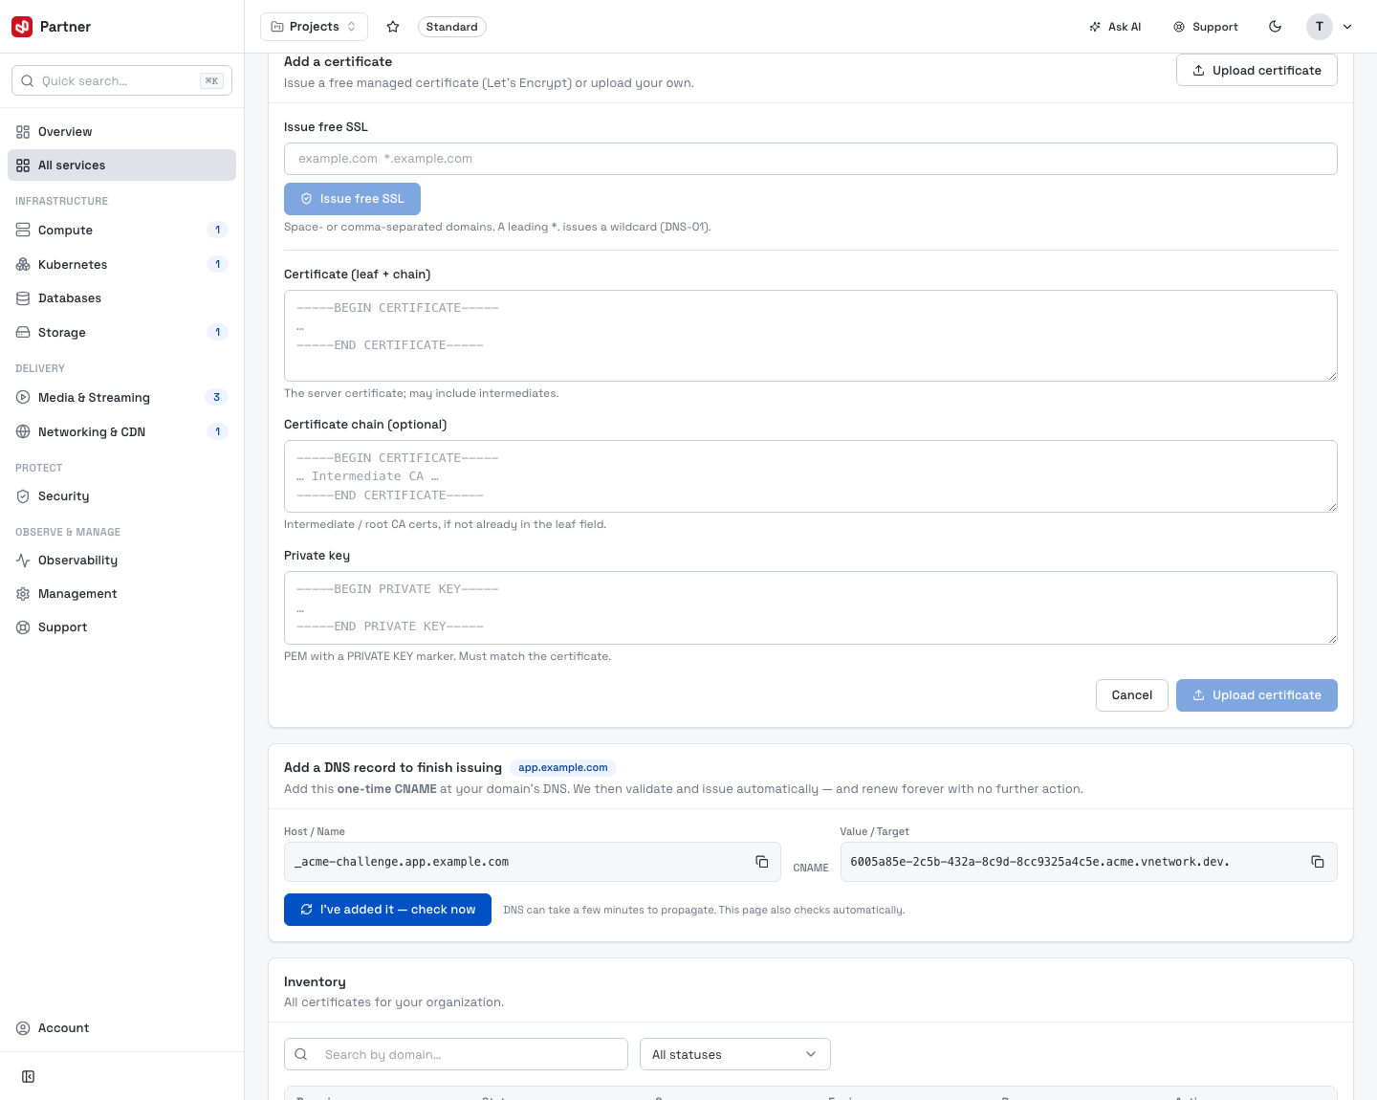Screen dimensions: 1377x1100
Task: Open Compute section
Action: (121, 231)
